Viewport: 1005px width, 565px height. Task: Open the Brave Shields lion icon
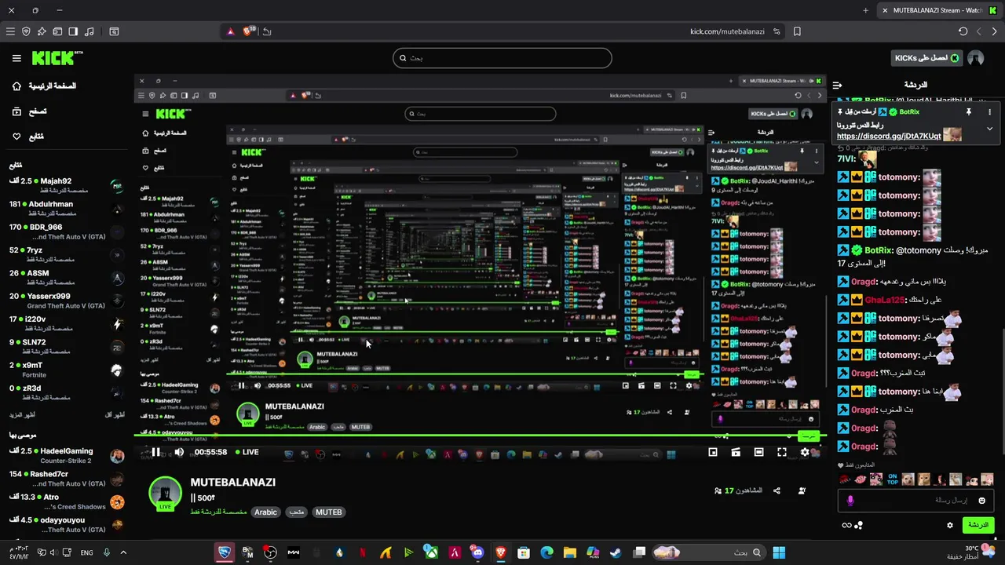pyautogui.click(x=249, y=31)
